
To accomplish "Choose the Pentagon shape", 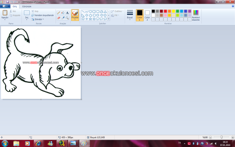I will pos(90,15).
